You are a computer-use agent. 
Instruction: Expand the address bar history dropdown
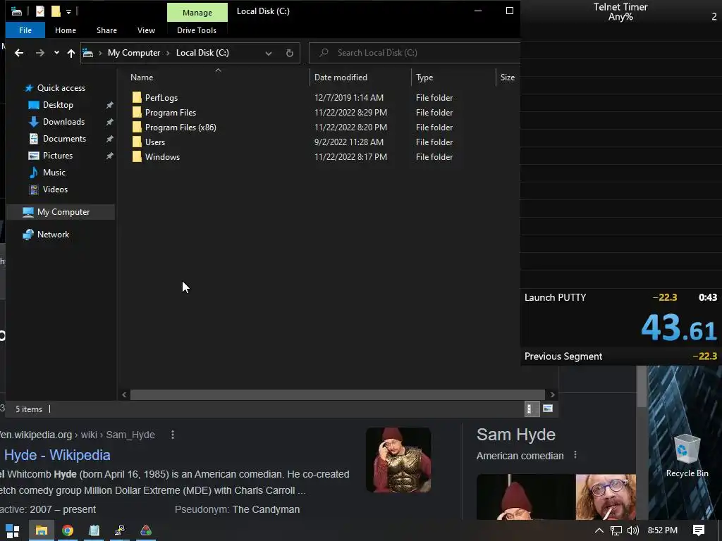269,53
